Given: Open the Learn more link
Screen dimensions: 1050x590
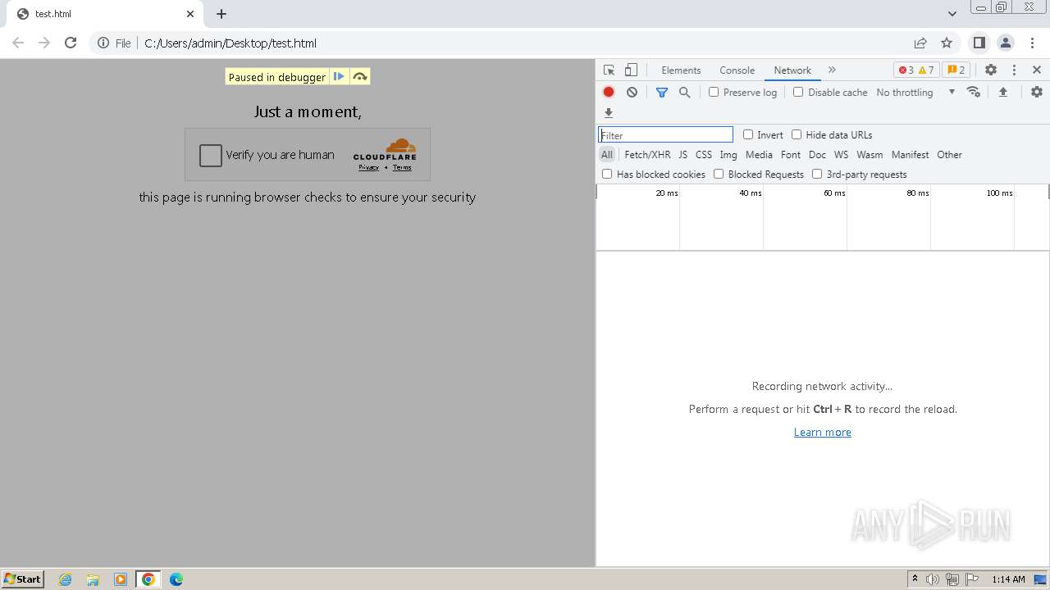Looking at the screenshot, I should pos(822,432).
